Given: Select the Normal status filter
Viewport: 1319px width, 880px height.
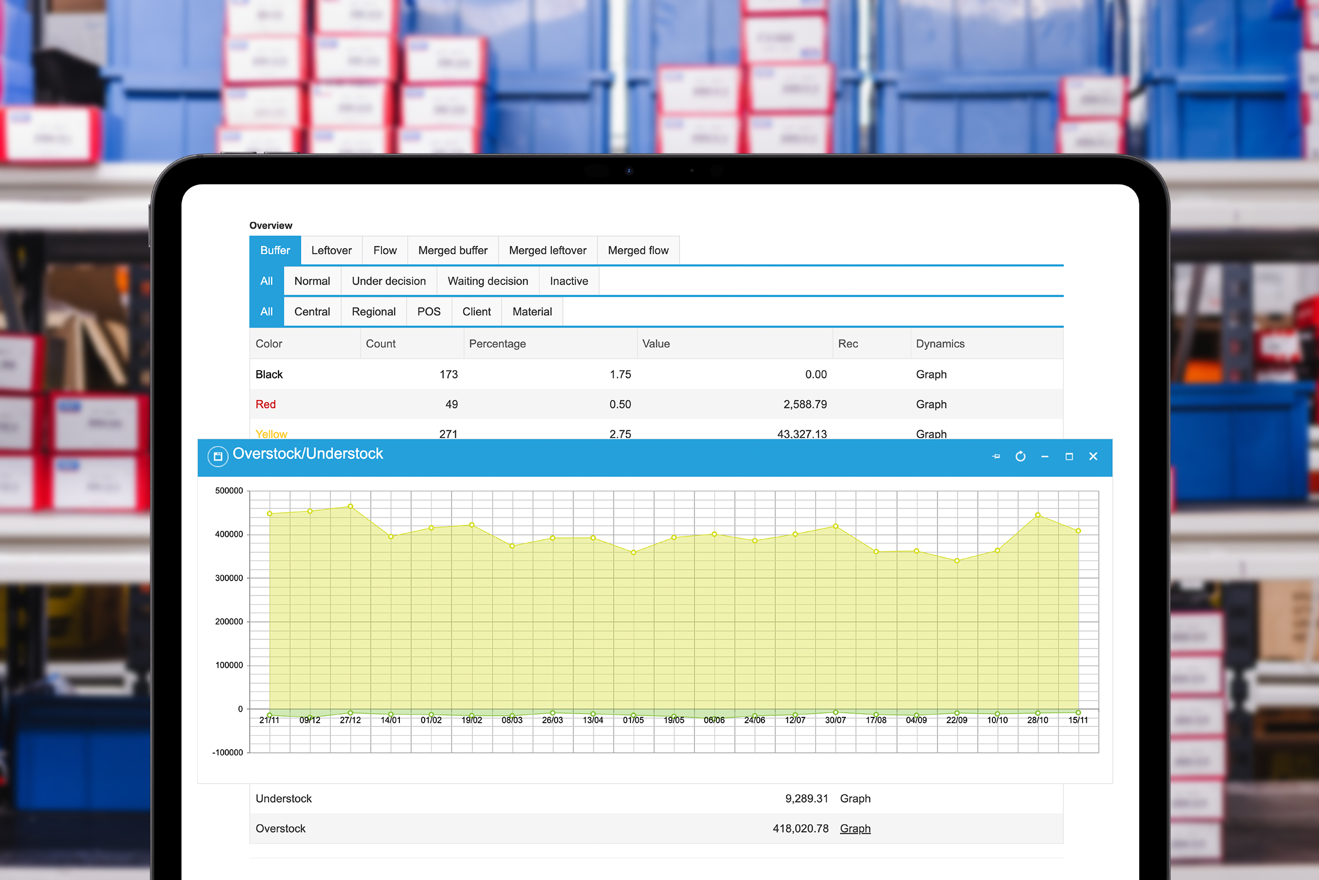Looking at the screenshot, I should pos(312,281).
